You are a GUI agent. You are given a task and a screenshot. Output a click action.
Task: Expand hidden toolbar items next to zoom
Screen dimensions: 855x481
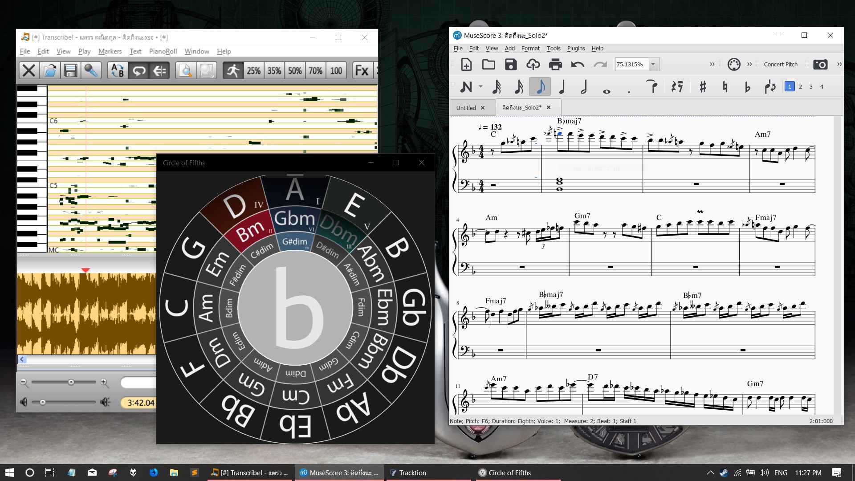click(x=712, y=64)
